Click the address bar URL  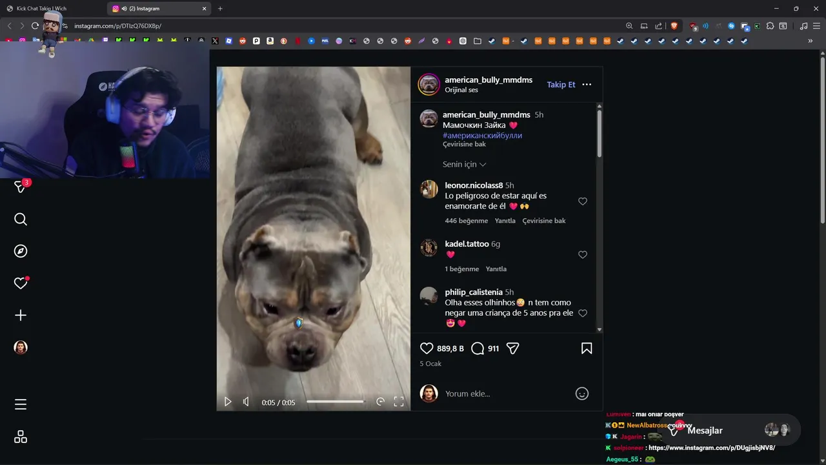(x=117, y=26)
